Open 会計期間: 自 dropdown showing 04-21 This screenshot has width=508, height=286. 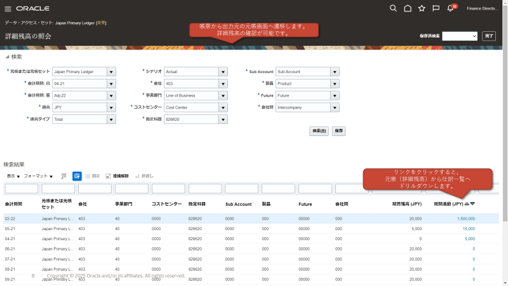[x=111, y=84]
